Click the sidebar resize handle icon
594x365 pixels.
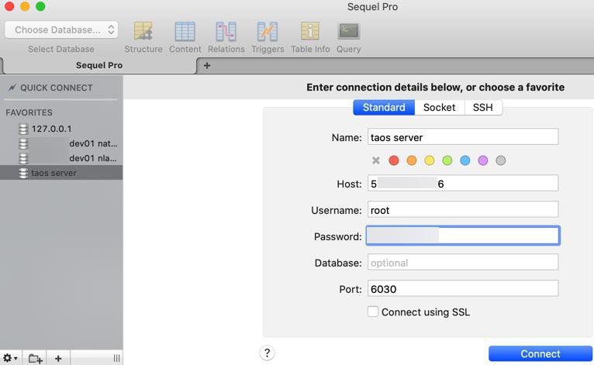(x=116, y=358)
